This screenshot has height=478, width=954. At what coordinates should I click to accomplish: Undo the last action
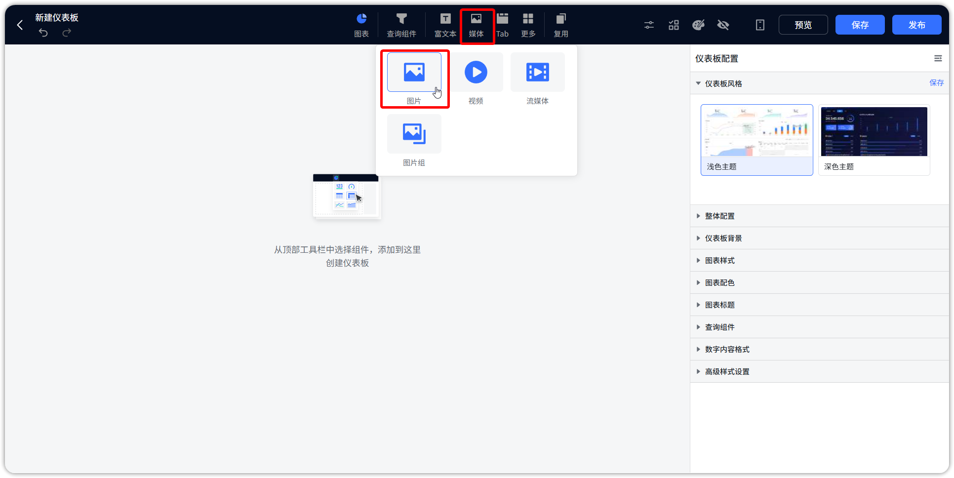click(x=43, y=33)
